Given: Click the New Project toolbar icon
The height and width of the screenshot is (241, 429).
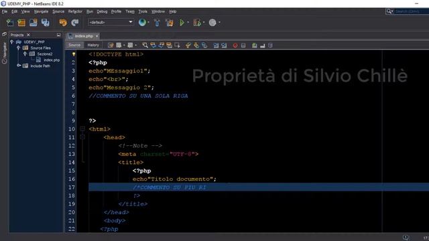Looking at the screenshot, I should [21, 22].
